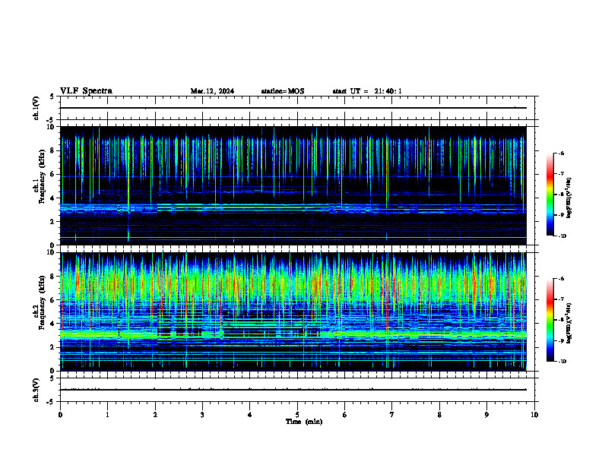Click inside the ch.2 spectrogram panel

pyautogui.click(x=293, y=312)
